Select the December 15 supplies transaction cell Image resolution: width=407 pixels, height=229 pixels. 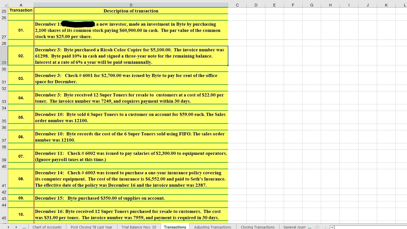point(131,198)
